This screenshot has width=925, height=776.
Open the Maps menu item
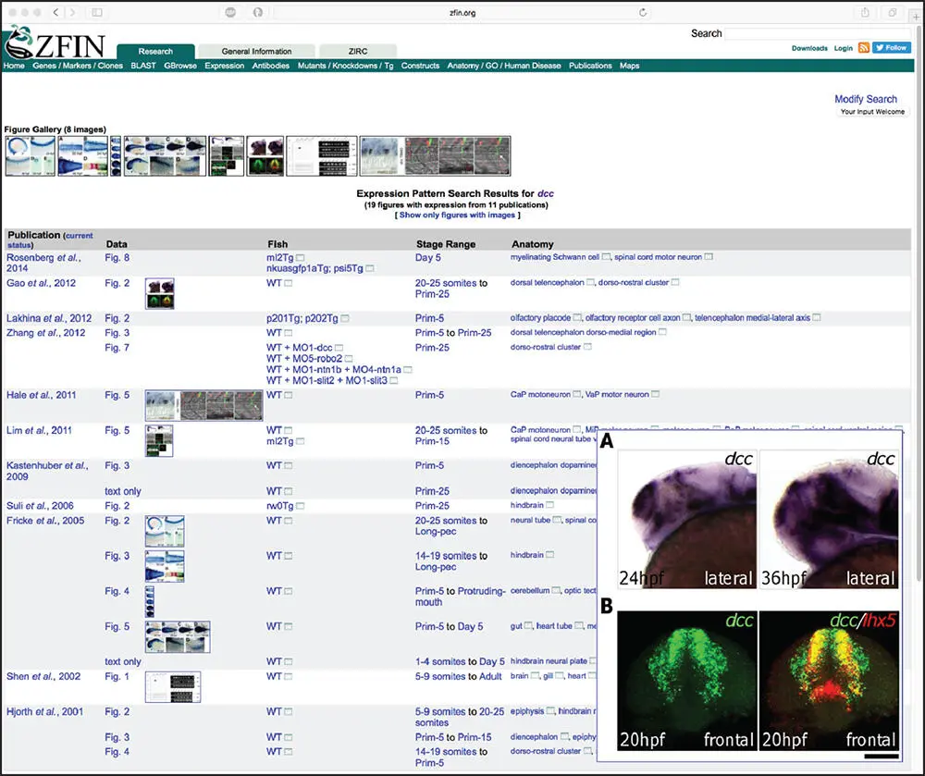[629, 66]
